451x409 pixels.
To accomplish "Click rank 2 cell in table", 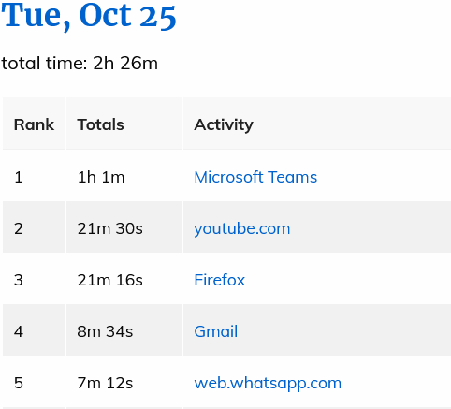I will [34, 227].
